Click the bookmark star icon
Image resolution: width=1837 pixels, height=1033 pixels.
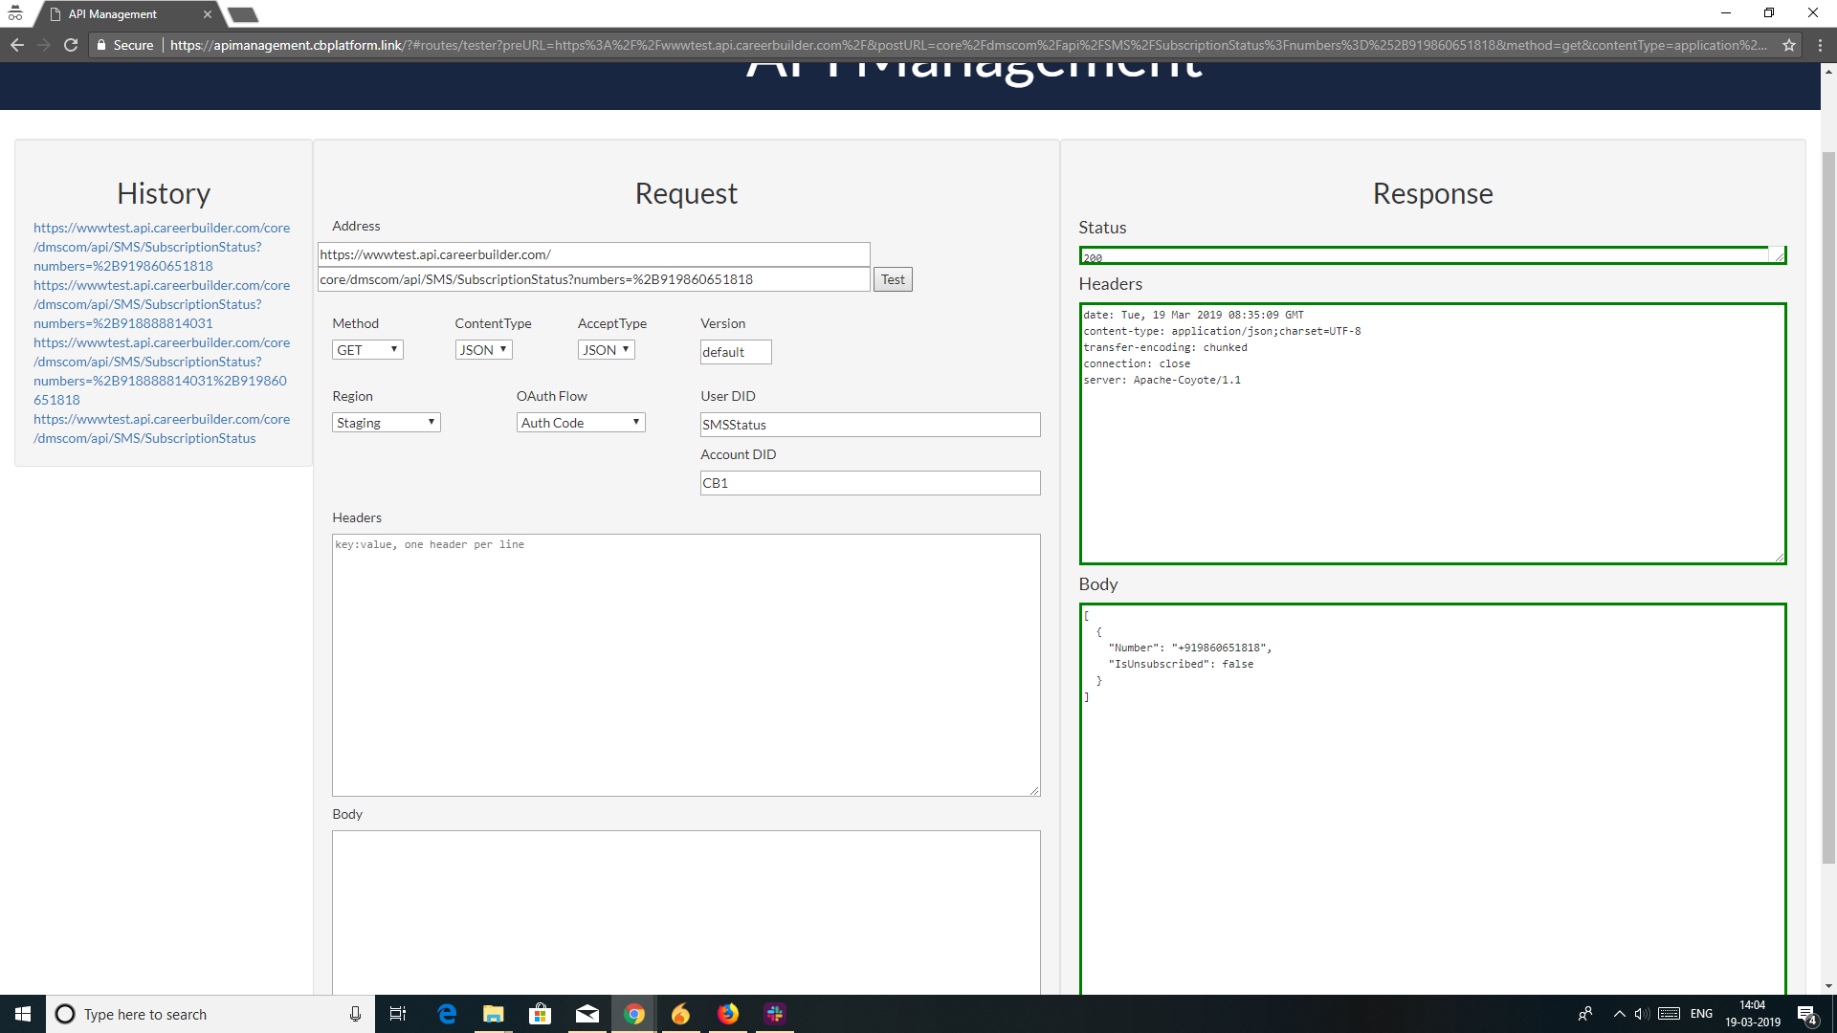[1789, 45]
